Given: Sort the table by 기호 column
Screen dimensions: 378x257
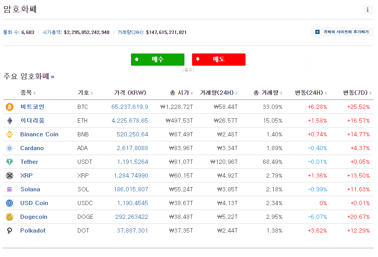Looking at the screenshot, I should click(x=85, y=92).
